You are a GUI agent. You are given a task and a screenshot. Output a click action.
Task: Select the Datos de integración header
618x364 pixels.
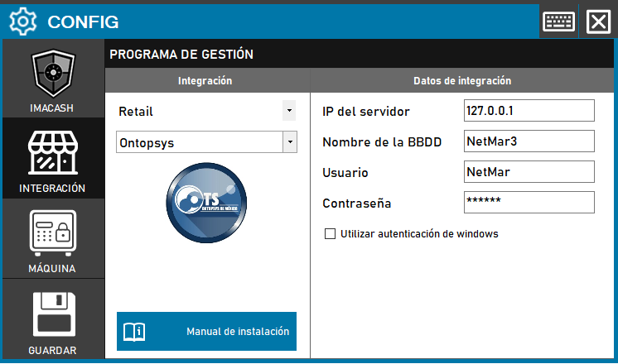(461, 81)
